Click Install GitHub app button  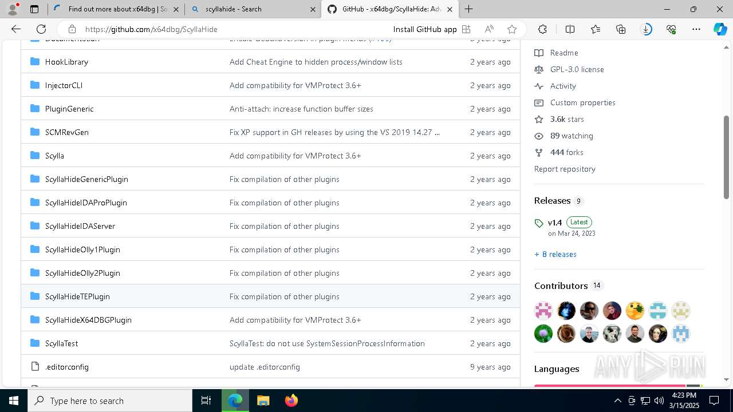pyautogui.click(x=432, y=29)
